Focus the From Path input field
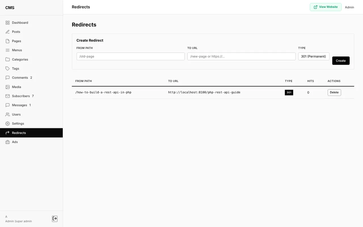The image size is (363, 227). coord(130,56)
